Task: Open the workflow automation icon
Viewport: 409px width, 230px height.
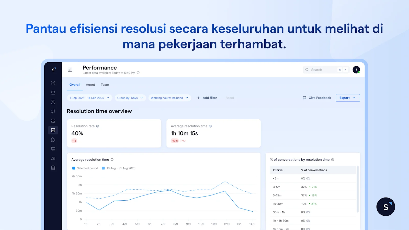Action: point(53,120)
